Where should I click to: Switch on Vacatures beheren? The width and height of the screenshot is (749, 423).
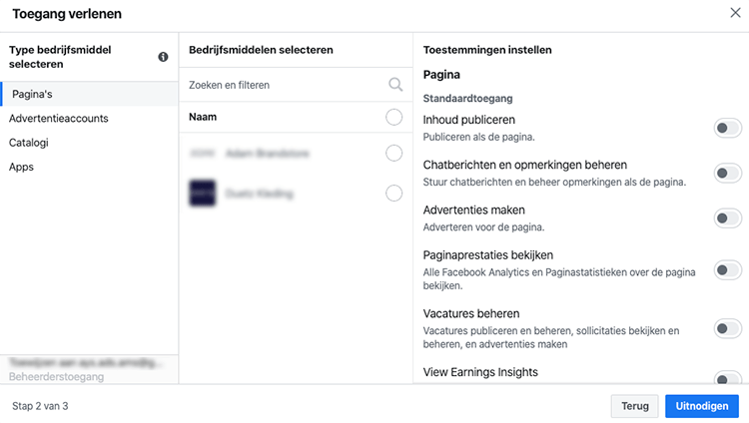click(x=727, y=328)
